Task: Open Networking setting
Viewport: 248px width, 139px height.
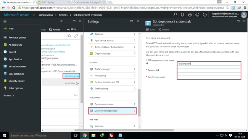Action: (113, 75)
